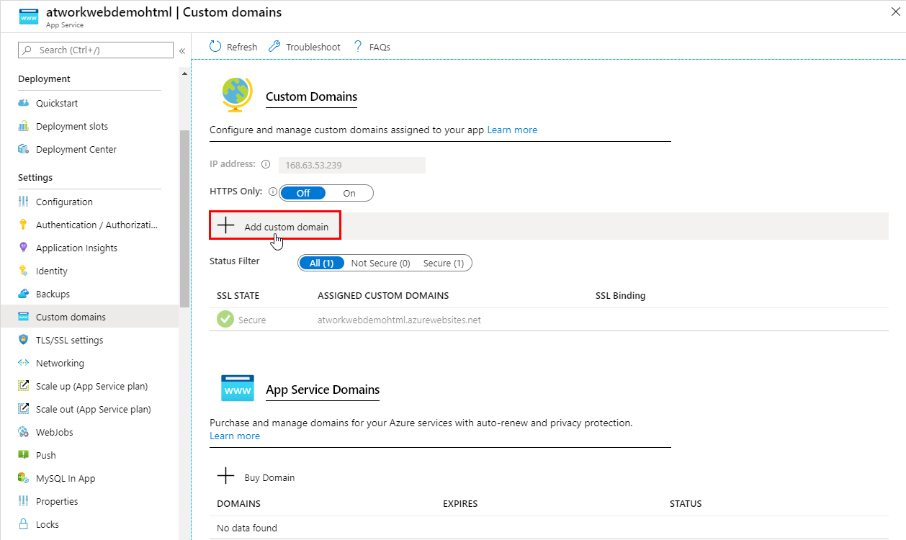This screenshot has height=540, width=906.
Task: Go to Configuration settings page
Action: (x=64, y=202)
